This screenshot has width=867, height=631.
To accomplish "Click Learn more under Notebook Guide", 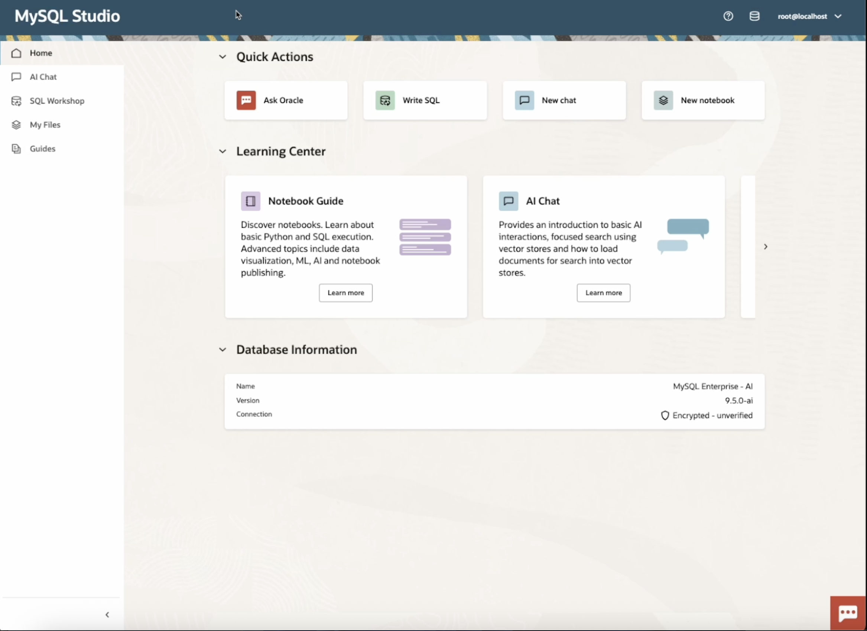I will 345,292.
